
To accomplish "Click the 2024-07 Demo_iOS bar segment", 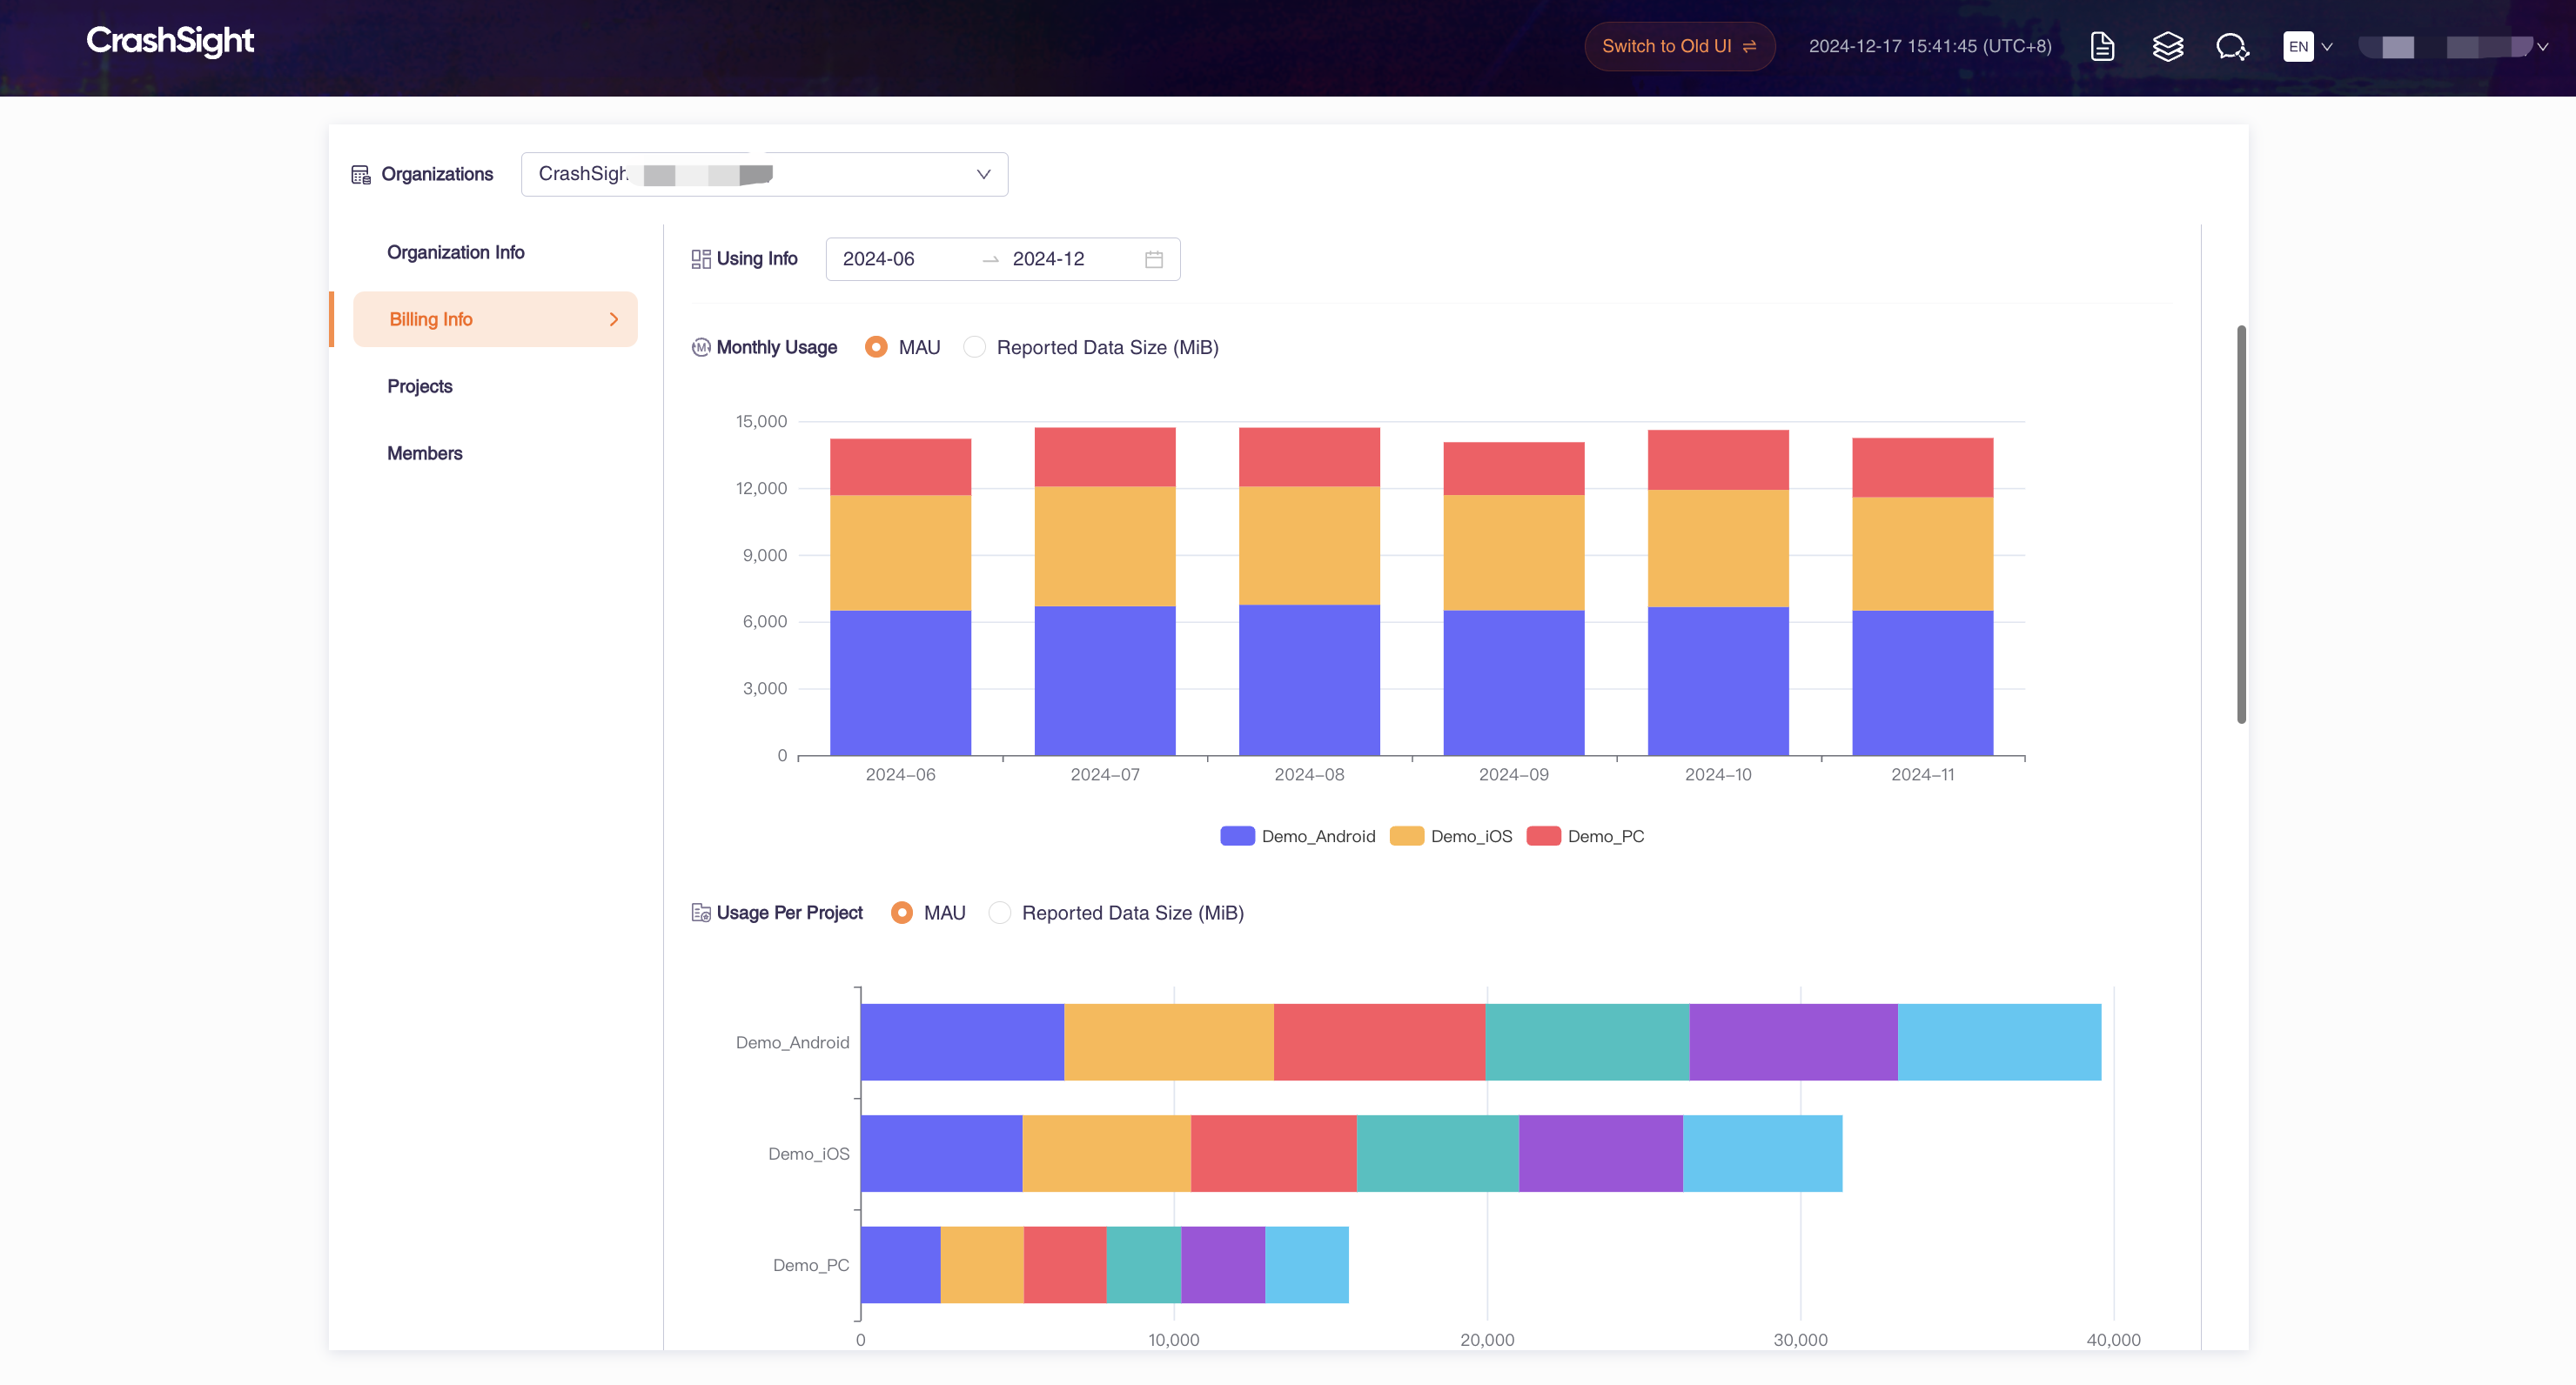I will tap(1105, 546).
